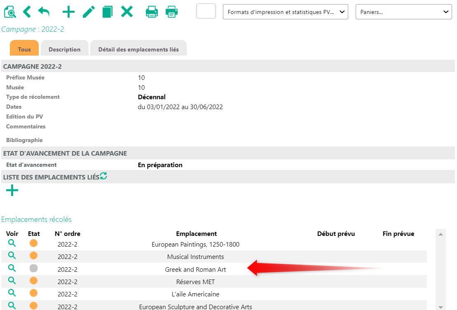Tick the empty checkbox in the toolbar
Image resolution: width=457 pixels, height=310 pixels.
206,11
